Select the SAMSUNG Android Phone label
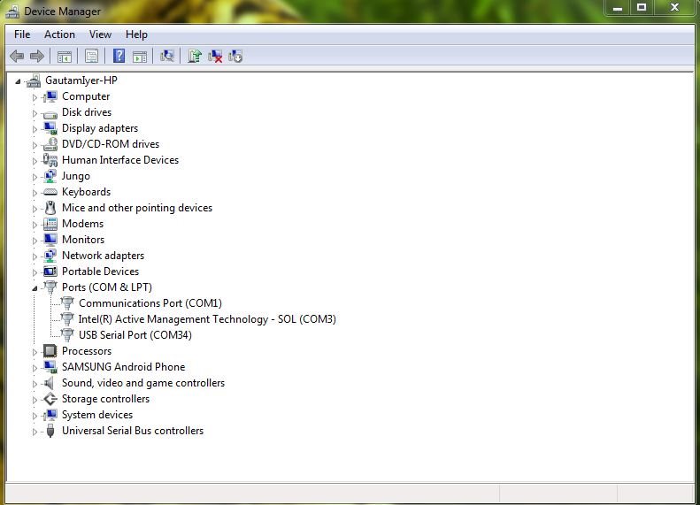 (x=124, y=367)
